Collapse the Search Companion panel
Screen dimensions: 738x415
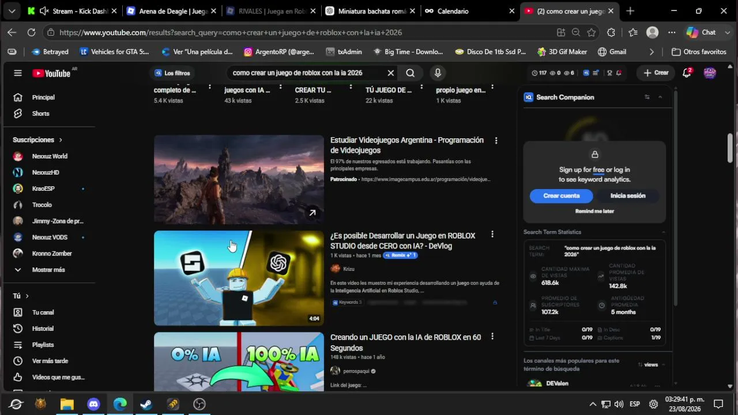(x=660, y=97)
